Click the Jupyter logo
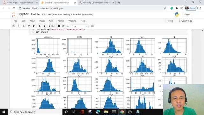The width and height of the screenshot is (204, 115). coord(20,14)
